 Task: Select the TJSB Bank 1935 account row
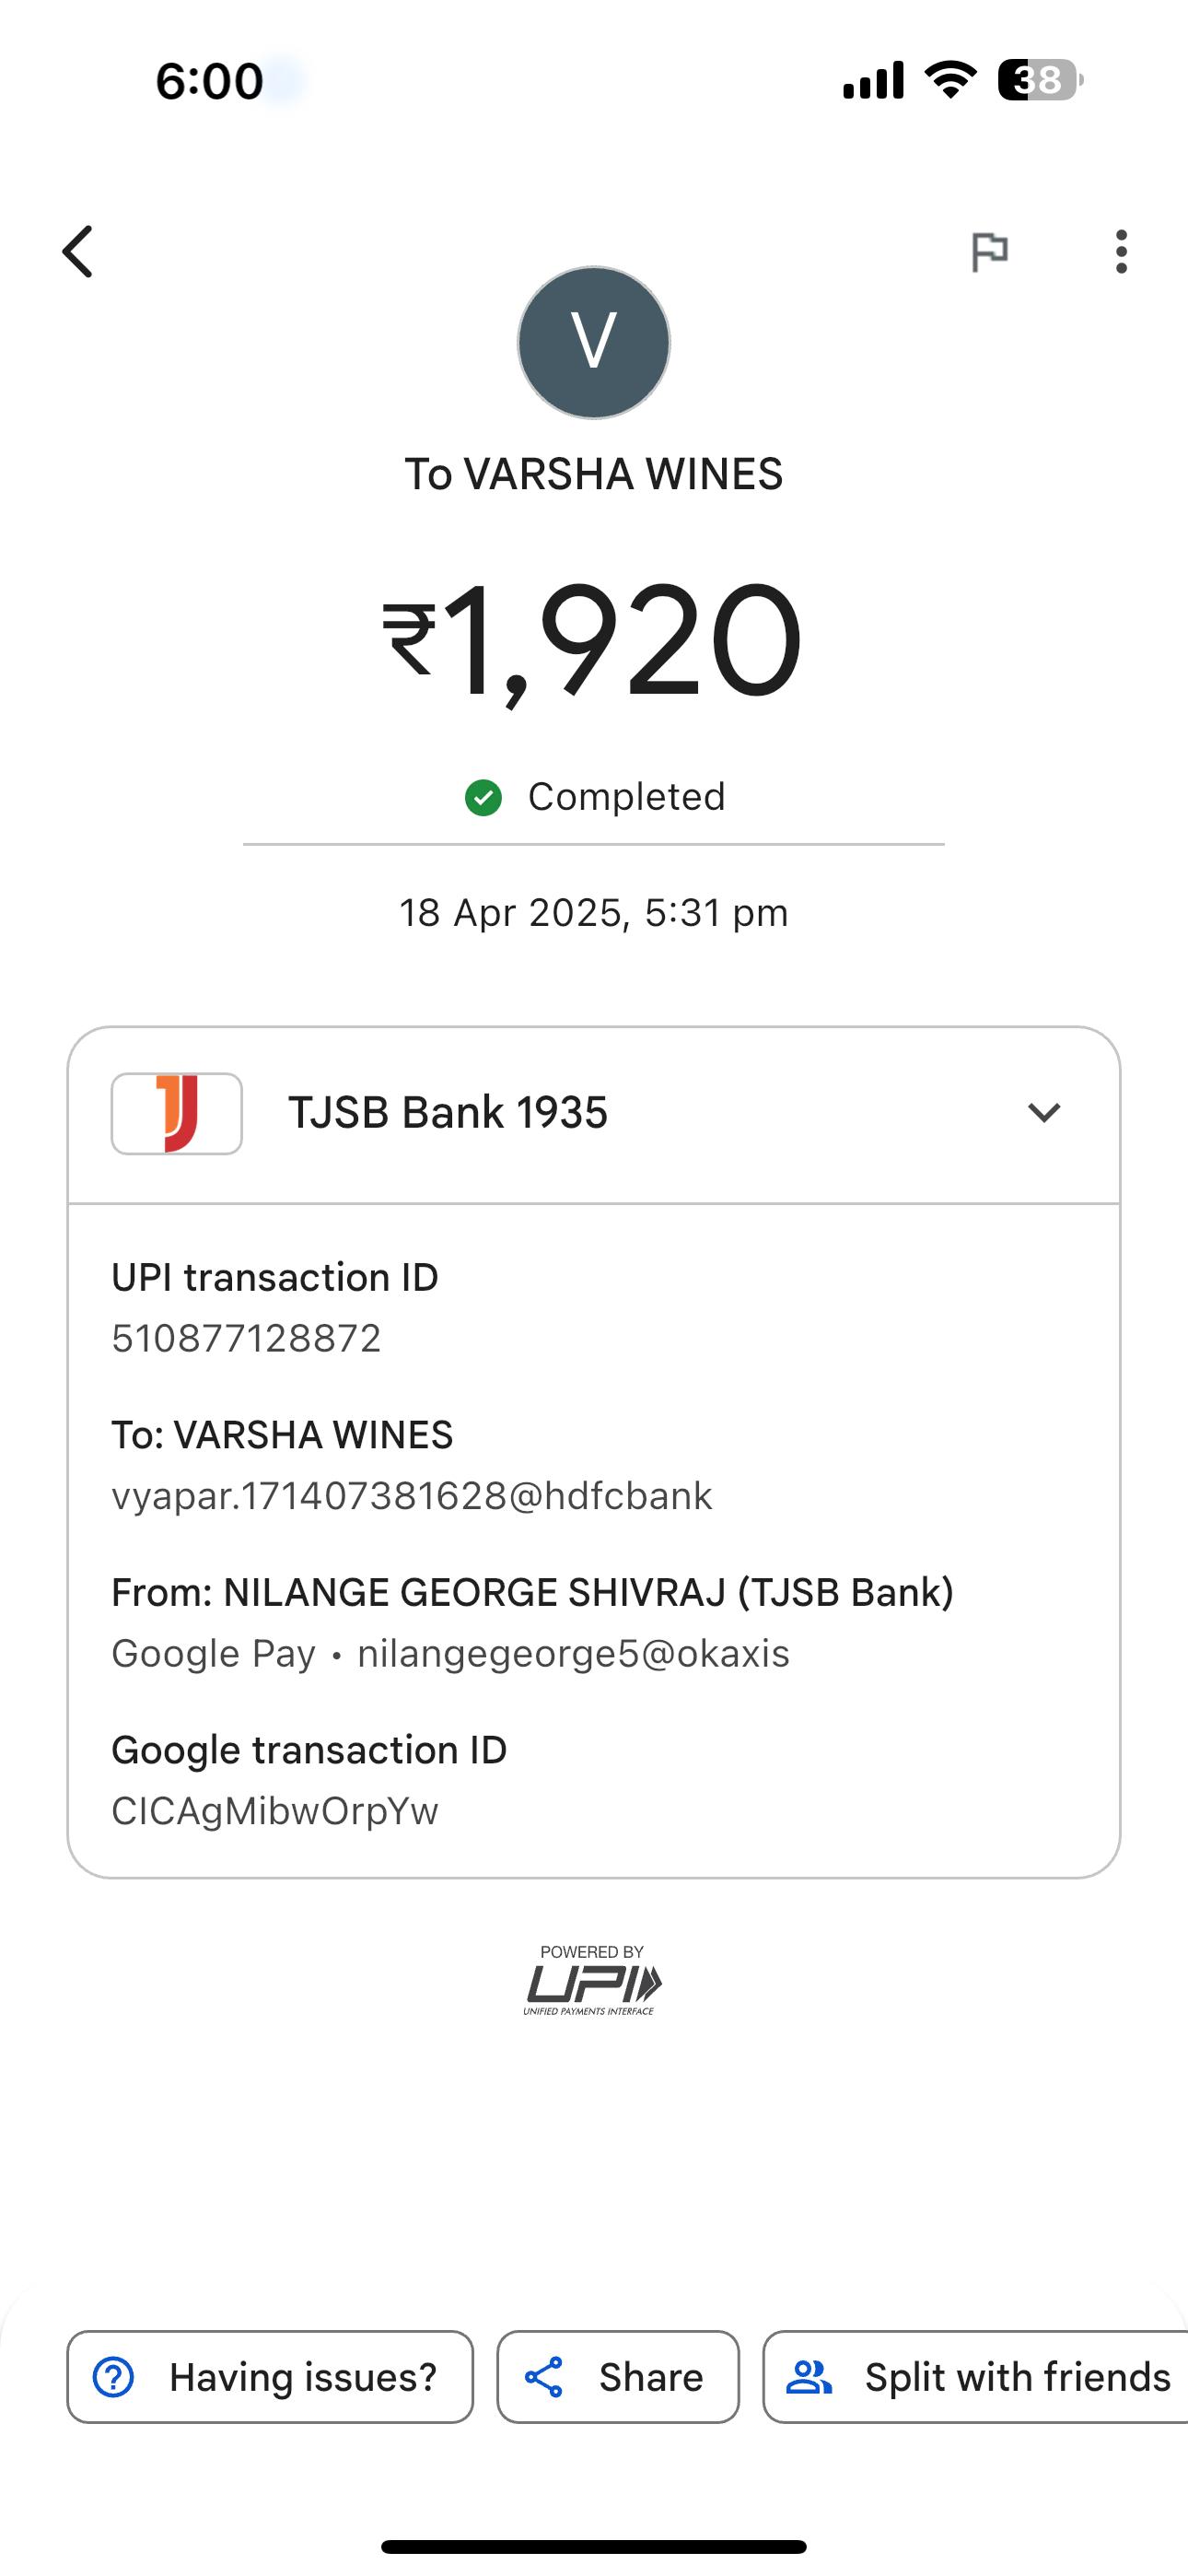point(594,1114)
